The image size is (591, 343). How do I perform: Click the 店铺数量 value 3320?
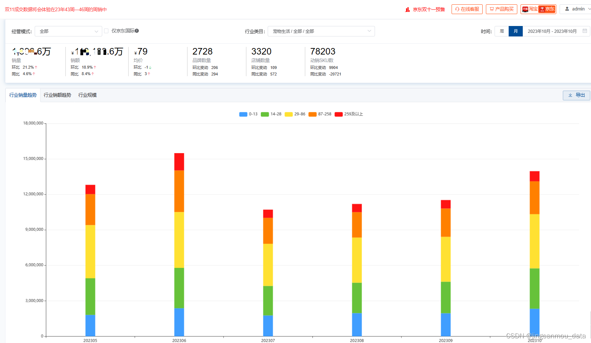click(261, 52)
